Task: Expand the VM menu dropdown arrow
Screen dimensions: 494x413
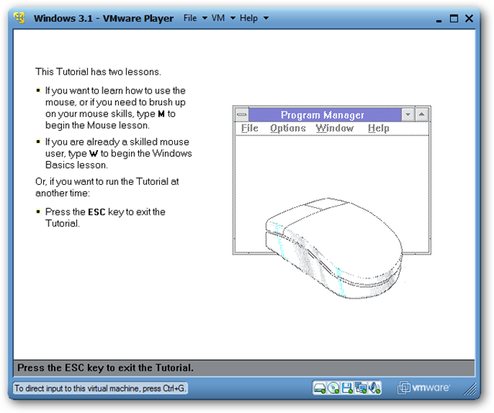Action: tap(233, 19)
